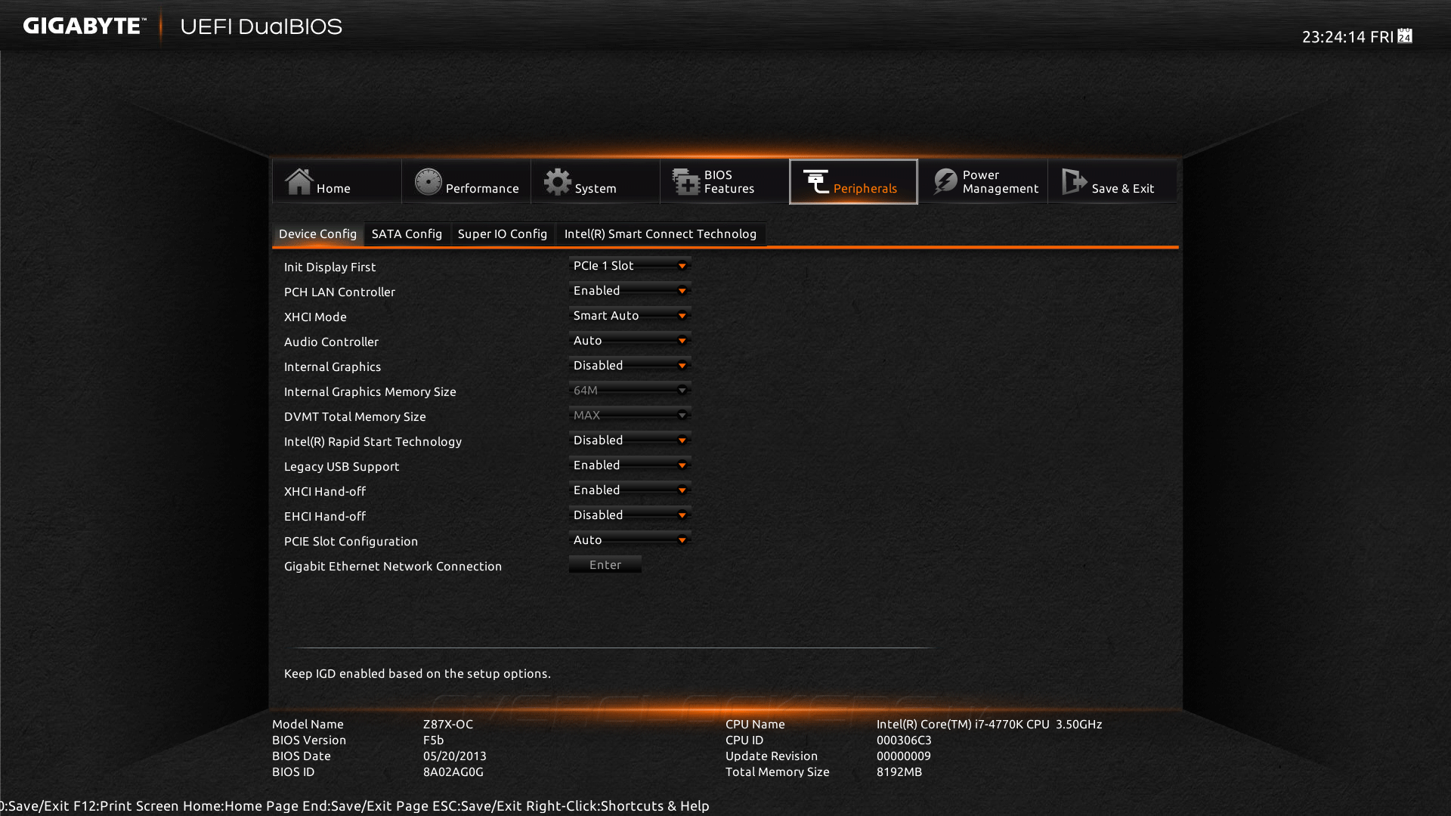Click the calendar icon beside the clock

(x=1405, y=36)
